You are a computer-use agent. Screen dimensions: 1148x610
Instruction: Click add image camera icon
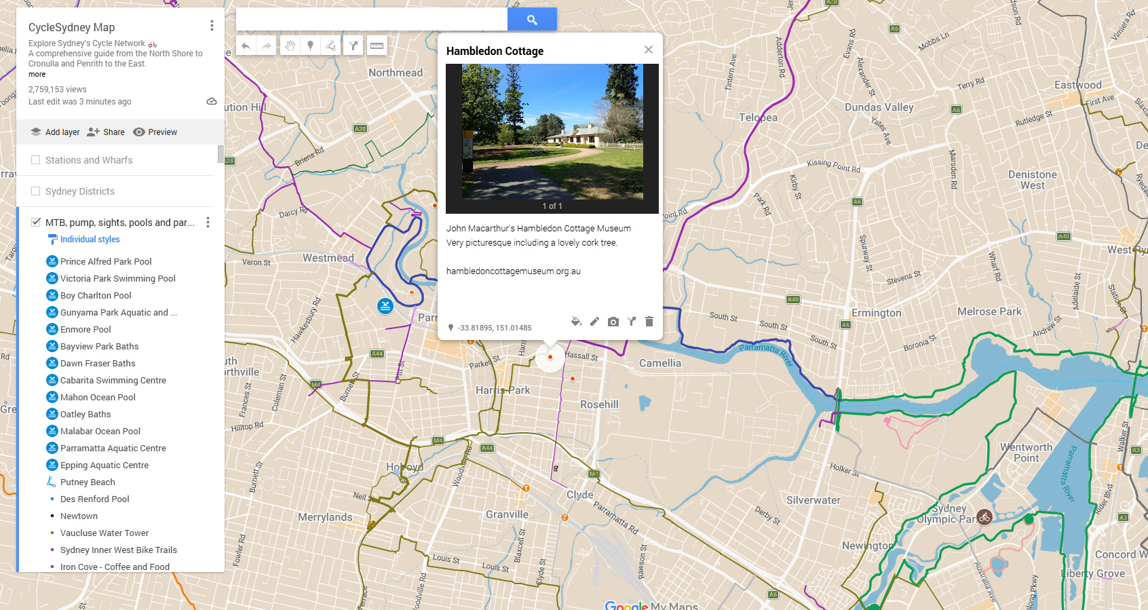(613, 322)
